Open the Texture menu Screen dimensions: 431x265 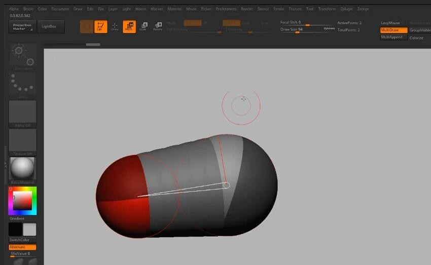click(295, 9)
